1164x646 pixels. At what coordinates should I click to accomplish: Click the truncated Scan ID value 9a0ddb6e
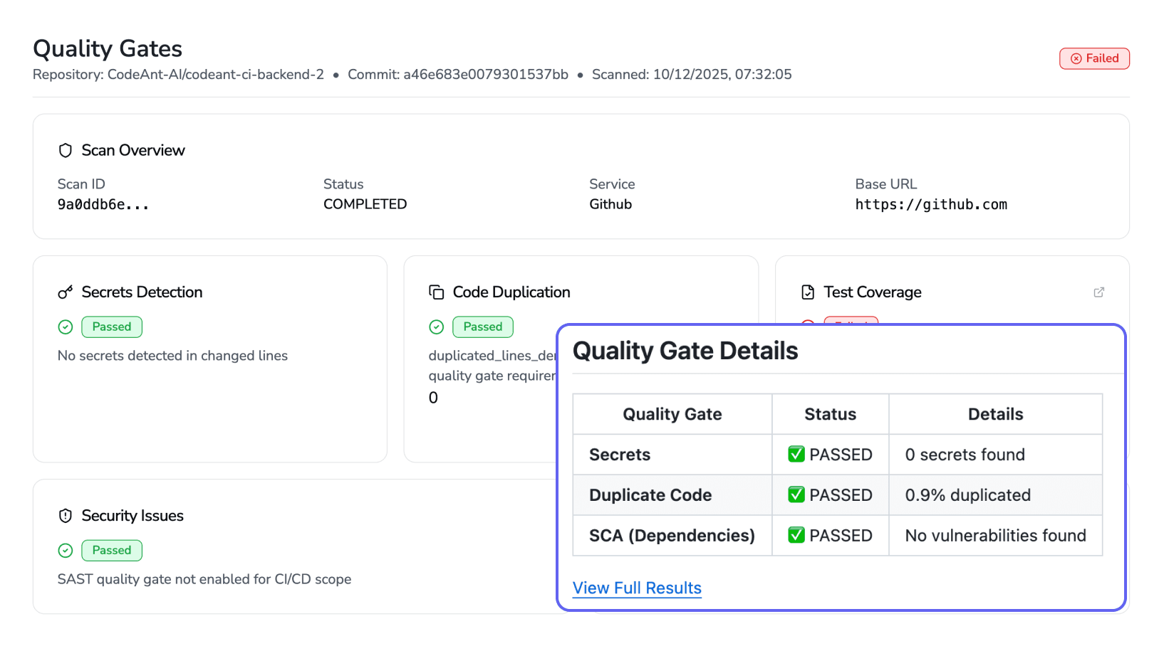[x=103, y=204]
